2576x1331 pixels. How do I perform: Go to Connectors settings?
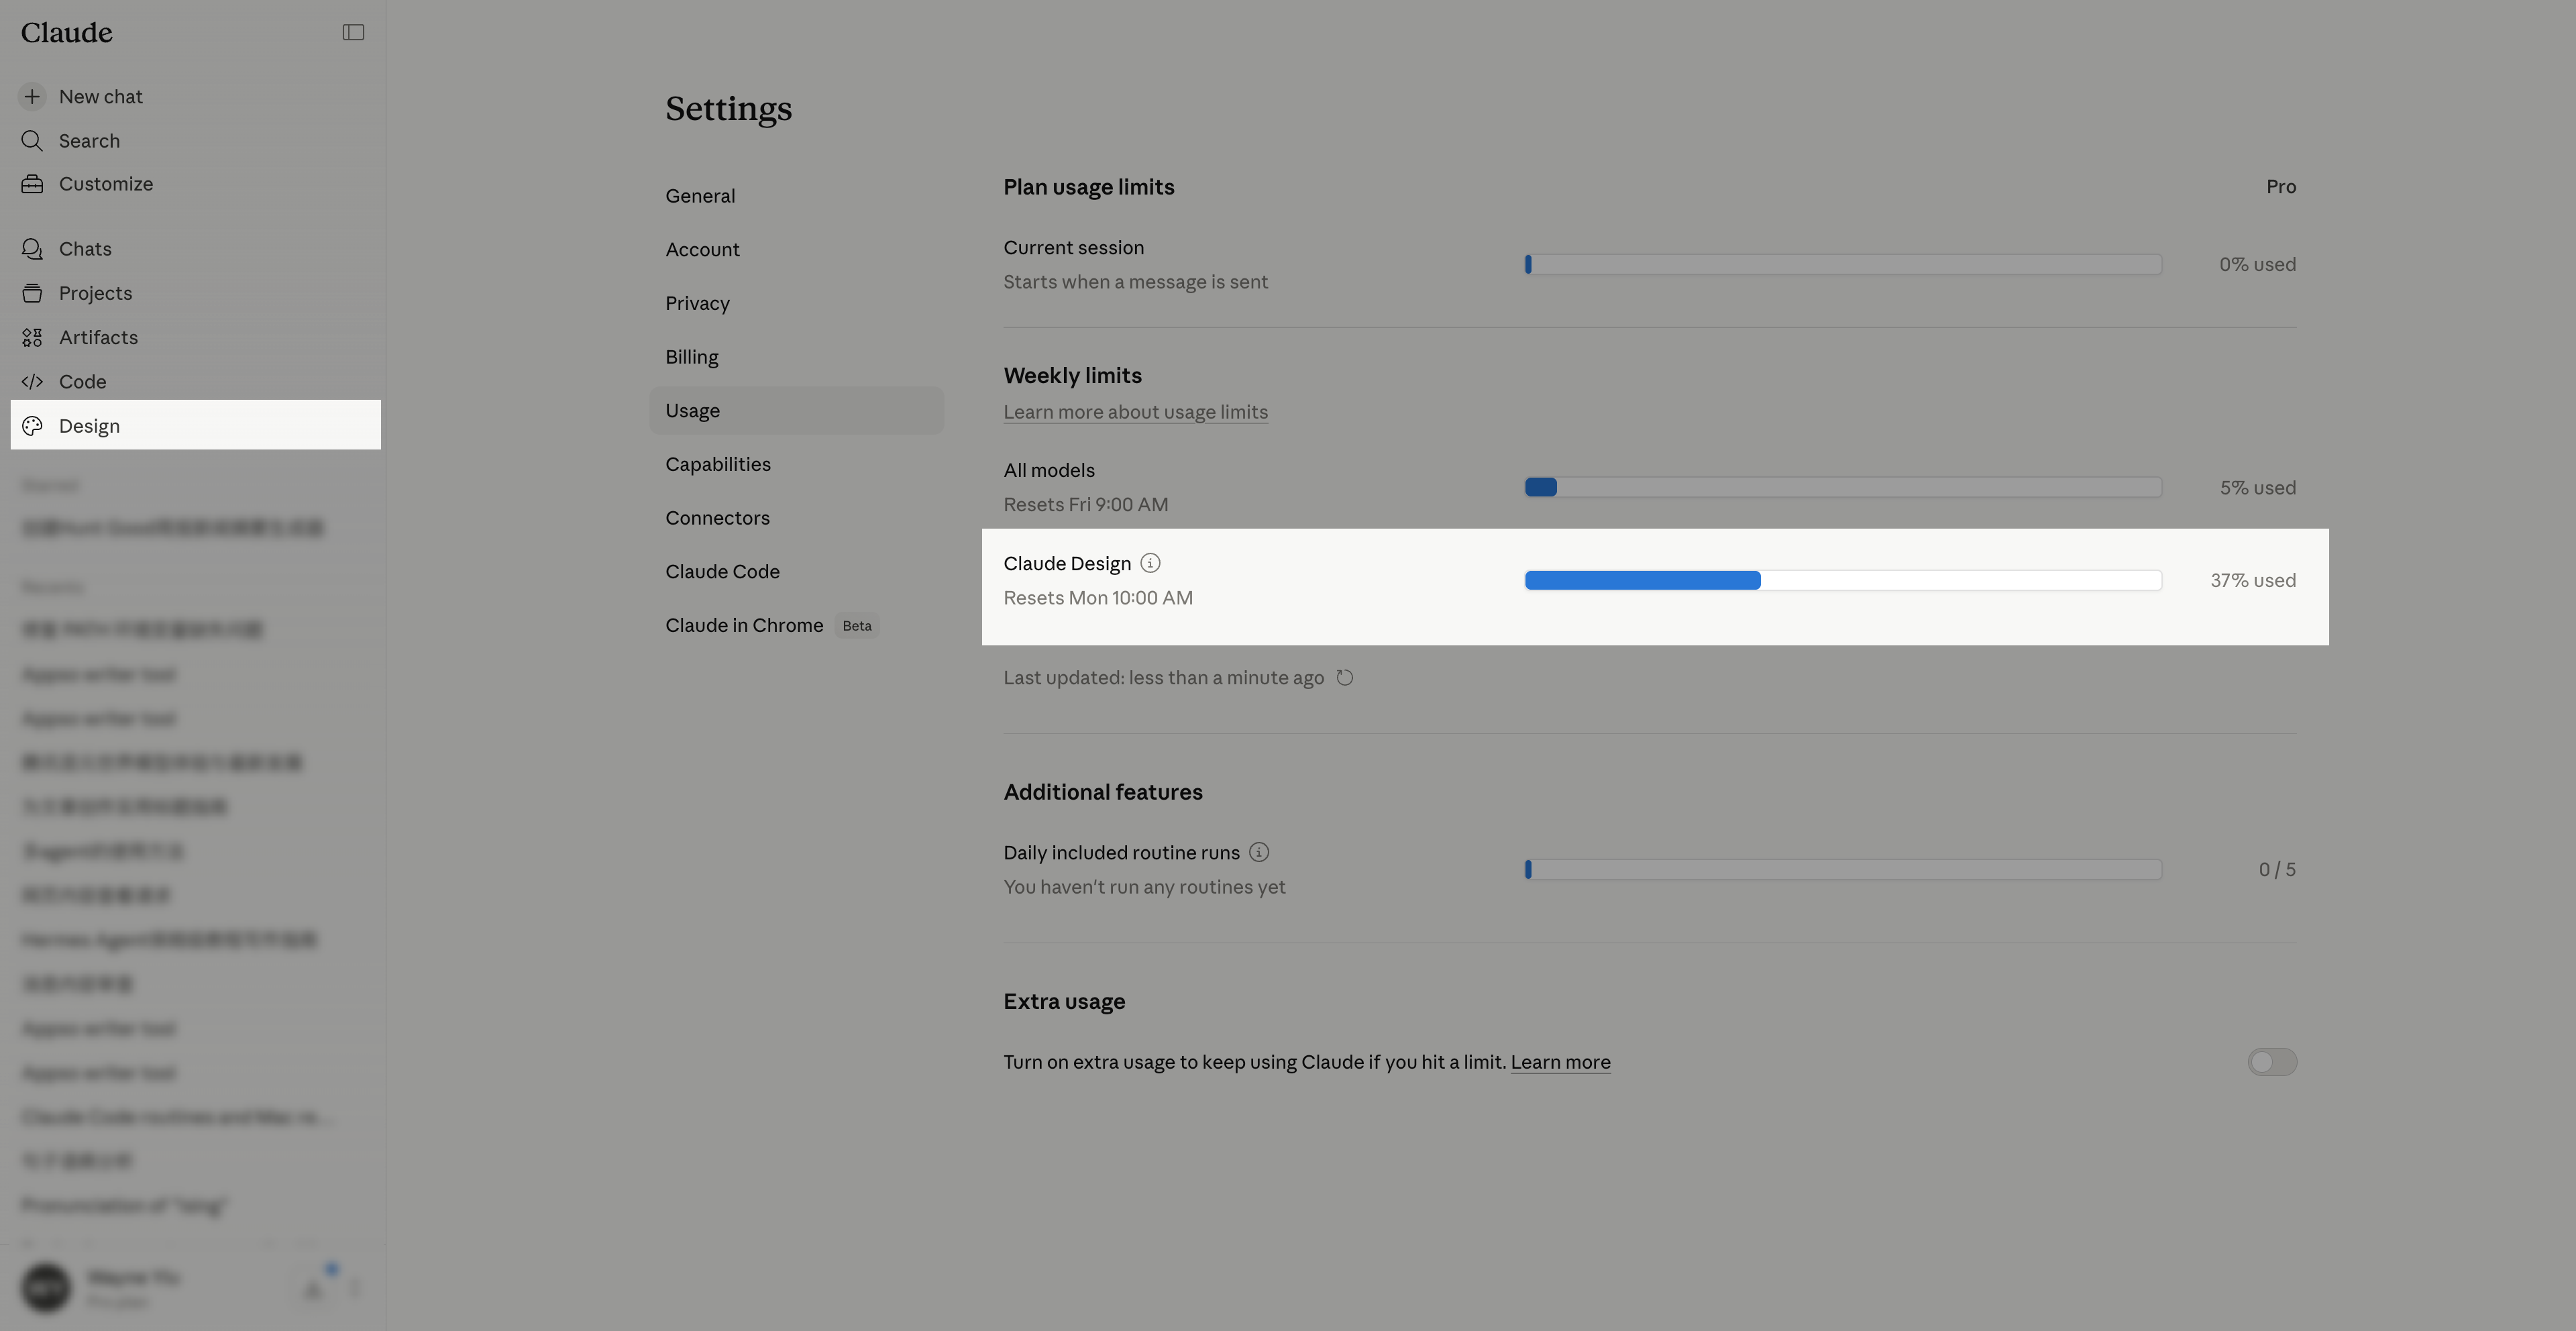[x=717, y=518]
